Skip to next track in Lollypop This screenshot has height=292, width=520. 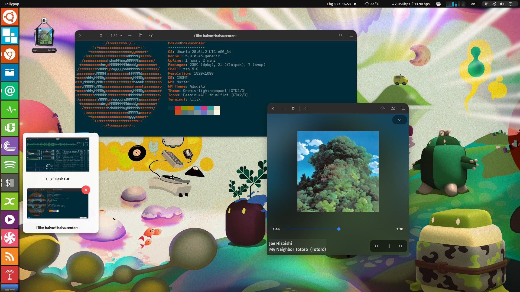pos(401,246)
